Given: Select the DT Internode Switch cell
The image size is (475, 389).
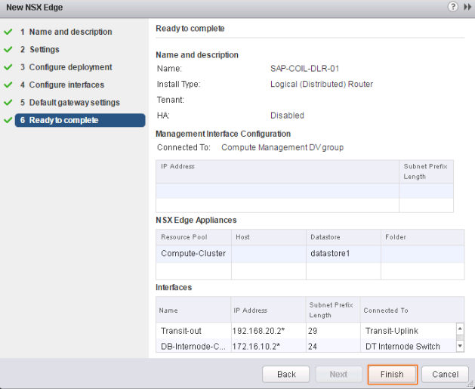Looking at the screenshot, I should point(409,346).
